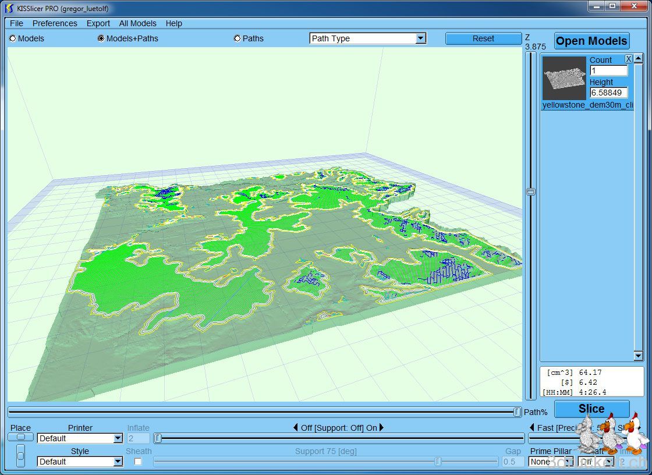
Task: Click the Support 75 deg slider handle
Action: 438,461
